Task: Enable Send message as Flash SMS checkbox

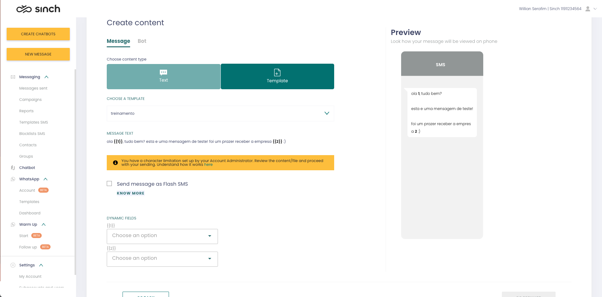Action: coord(109,183)
